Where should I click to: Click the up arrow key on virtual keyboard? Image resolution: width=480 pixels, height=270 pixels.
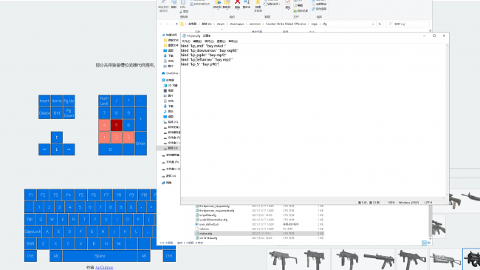[57, 138]
